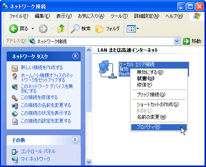Click the green Go (移動) arrow button
The image size is (206, 167).
186,41
